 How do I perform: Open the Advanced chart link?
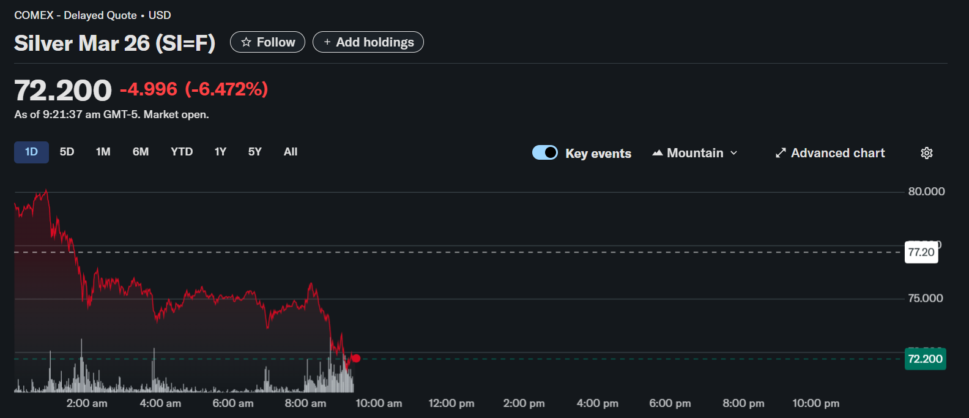pos(830,153)
